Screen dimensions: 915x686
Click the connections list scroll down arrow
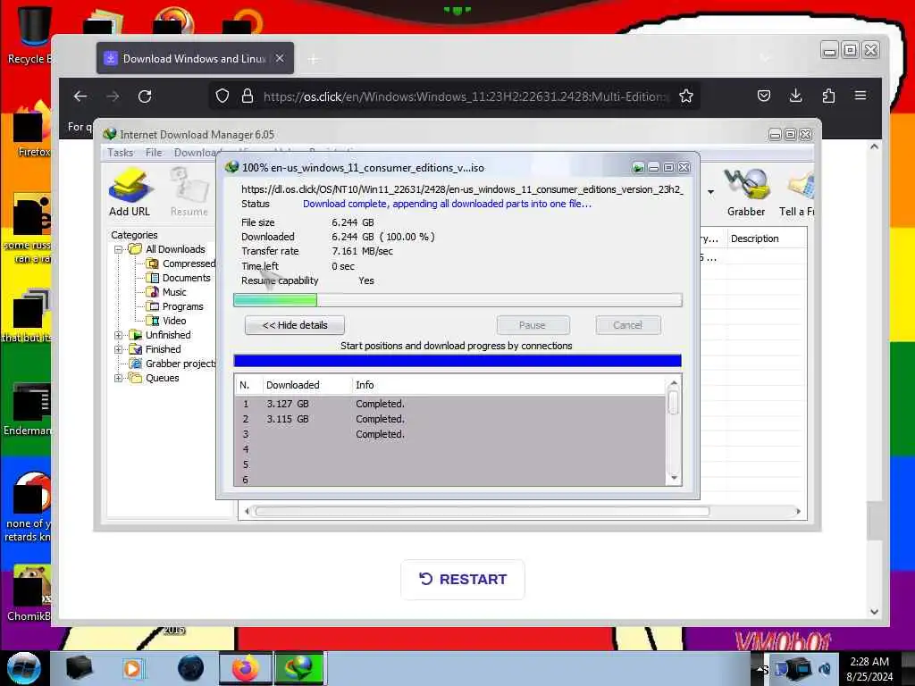tap(674, 478)
